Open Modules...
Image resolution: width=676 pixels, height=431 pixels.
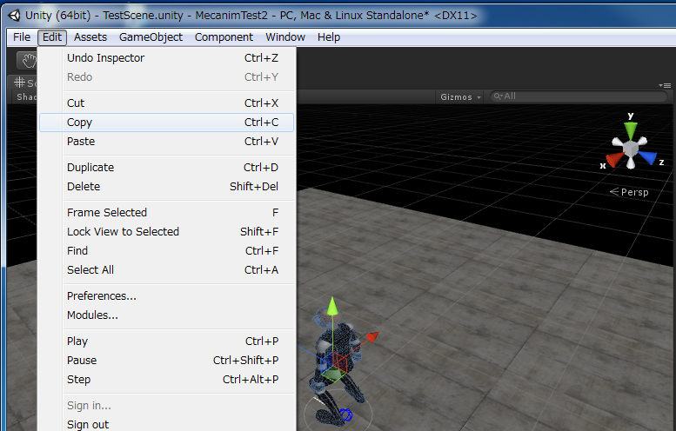point(166,315)
